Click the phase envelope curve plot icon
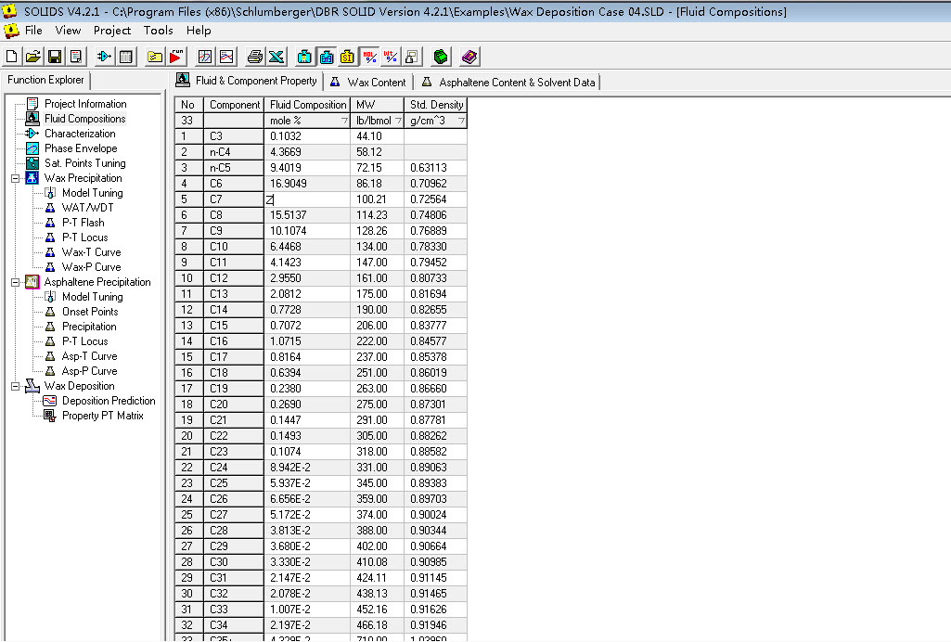Image resolution: width=951 pixels, height=642 pixels. click(x=205, y=57)
